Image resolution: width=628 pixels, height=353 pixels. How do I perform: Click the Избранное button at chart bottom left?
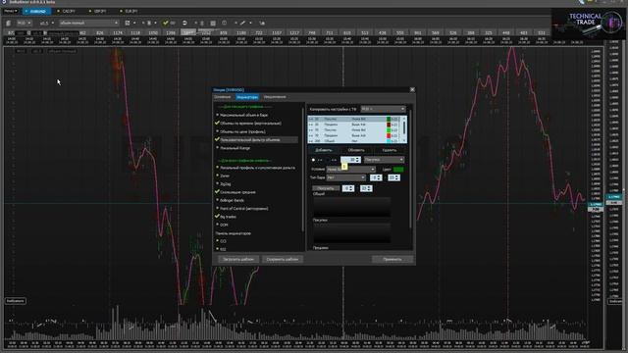coord(16,301)
